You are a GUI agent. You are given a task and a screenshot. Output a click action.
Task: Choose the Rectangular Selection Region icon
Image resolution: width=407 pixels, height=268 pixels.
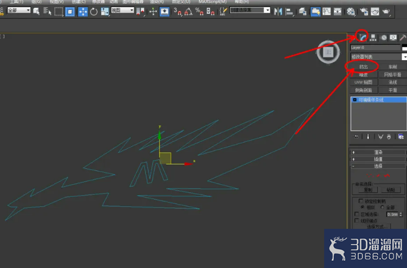click(59, 12)
